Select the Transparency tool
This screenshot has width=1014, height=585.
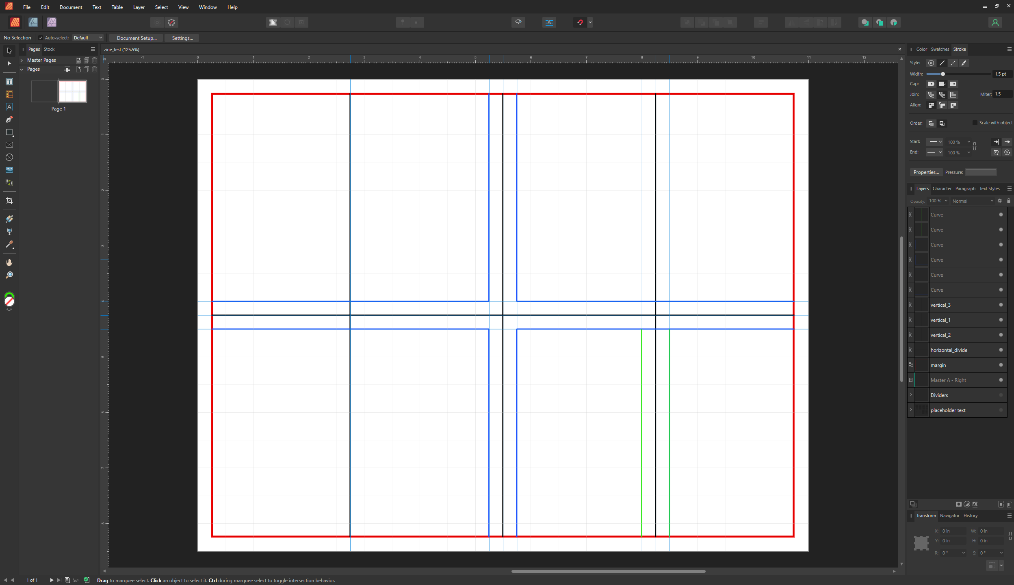click(x=9, y=232)
